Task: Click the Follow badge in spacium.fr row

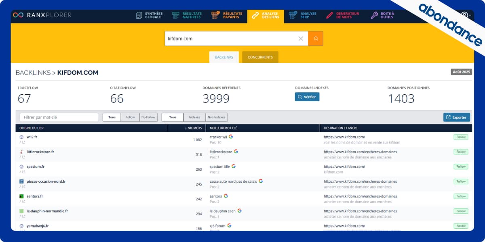Action: tap(461, 167)
